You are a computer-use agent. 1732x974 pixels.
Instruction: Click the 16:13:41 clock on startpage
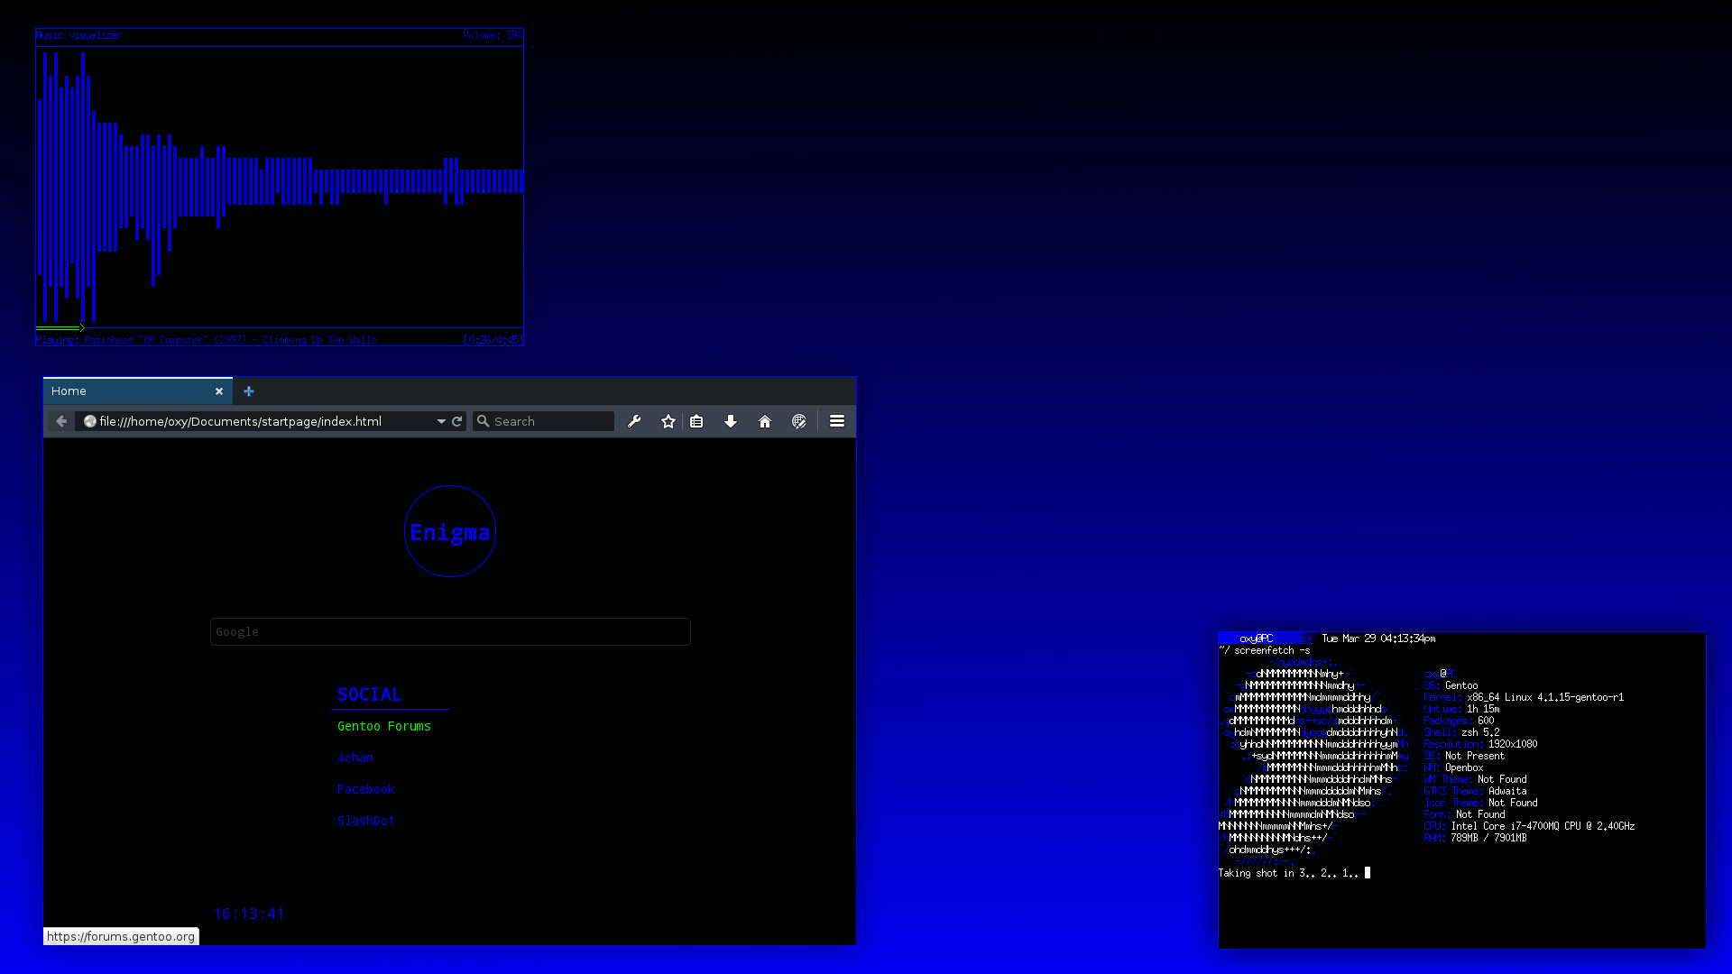click(x=249, y=914)
